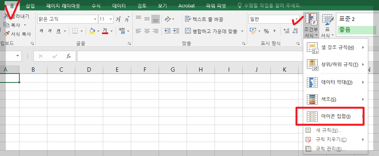The width and height of the screenshot is (379, 156).
Task: Increase indent
Action: click(x=176, y=31)
